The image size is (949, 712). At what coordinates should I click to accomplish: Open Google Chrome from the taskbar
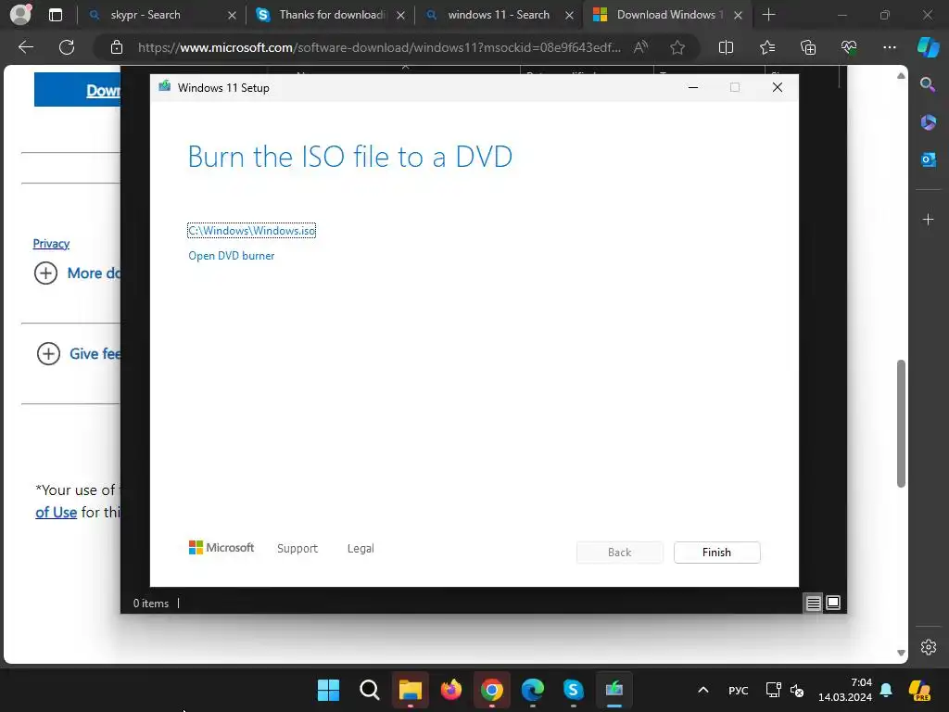(x=491, y=690)
